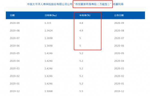Select the 4.9 annual rate cell
Screen dimensions: 150x96
pyautogui.click(x=81, y=31)
